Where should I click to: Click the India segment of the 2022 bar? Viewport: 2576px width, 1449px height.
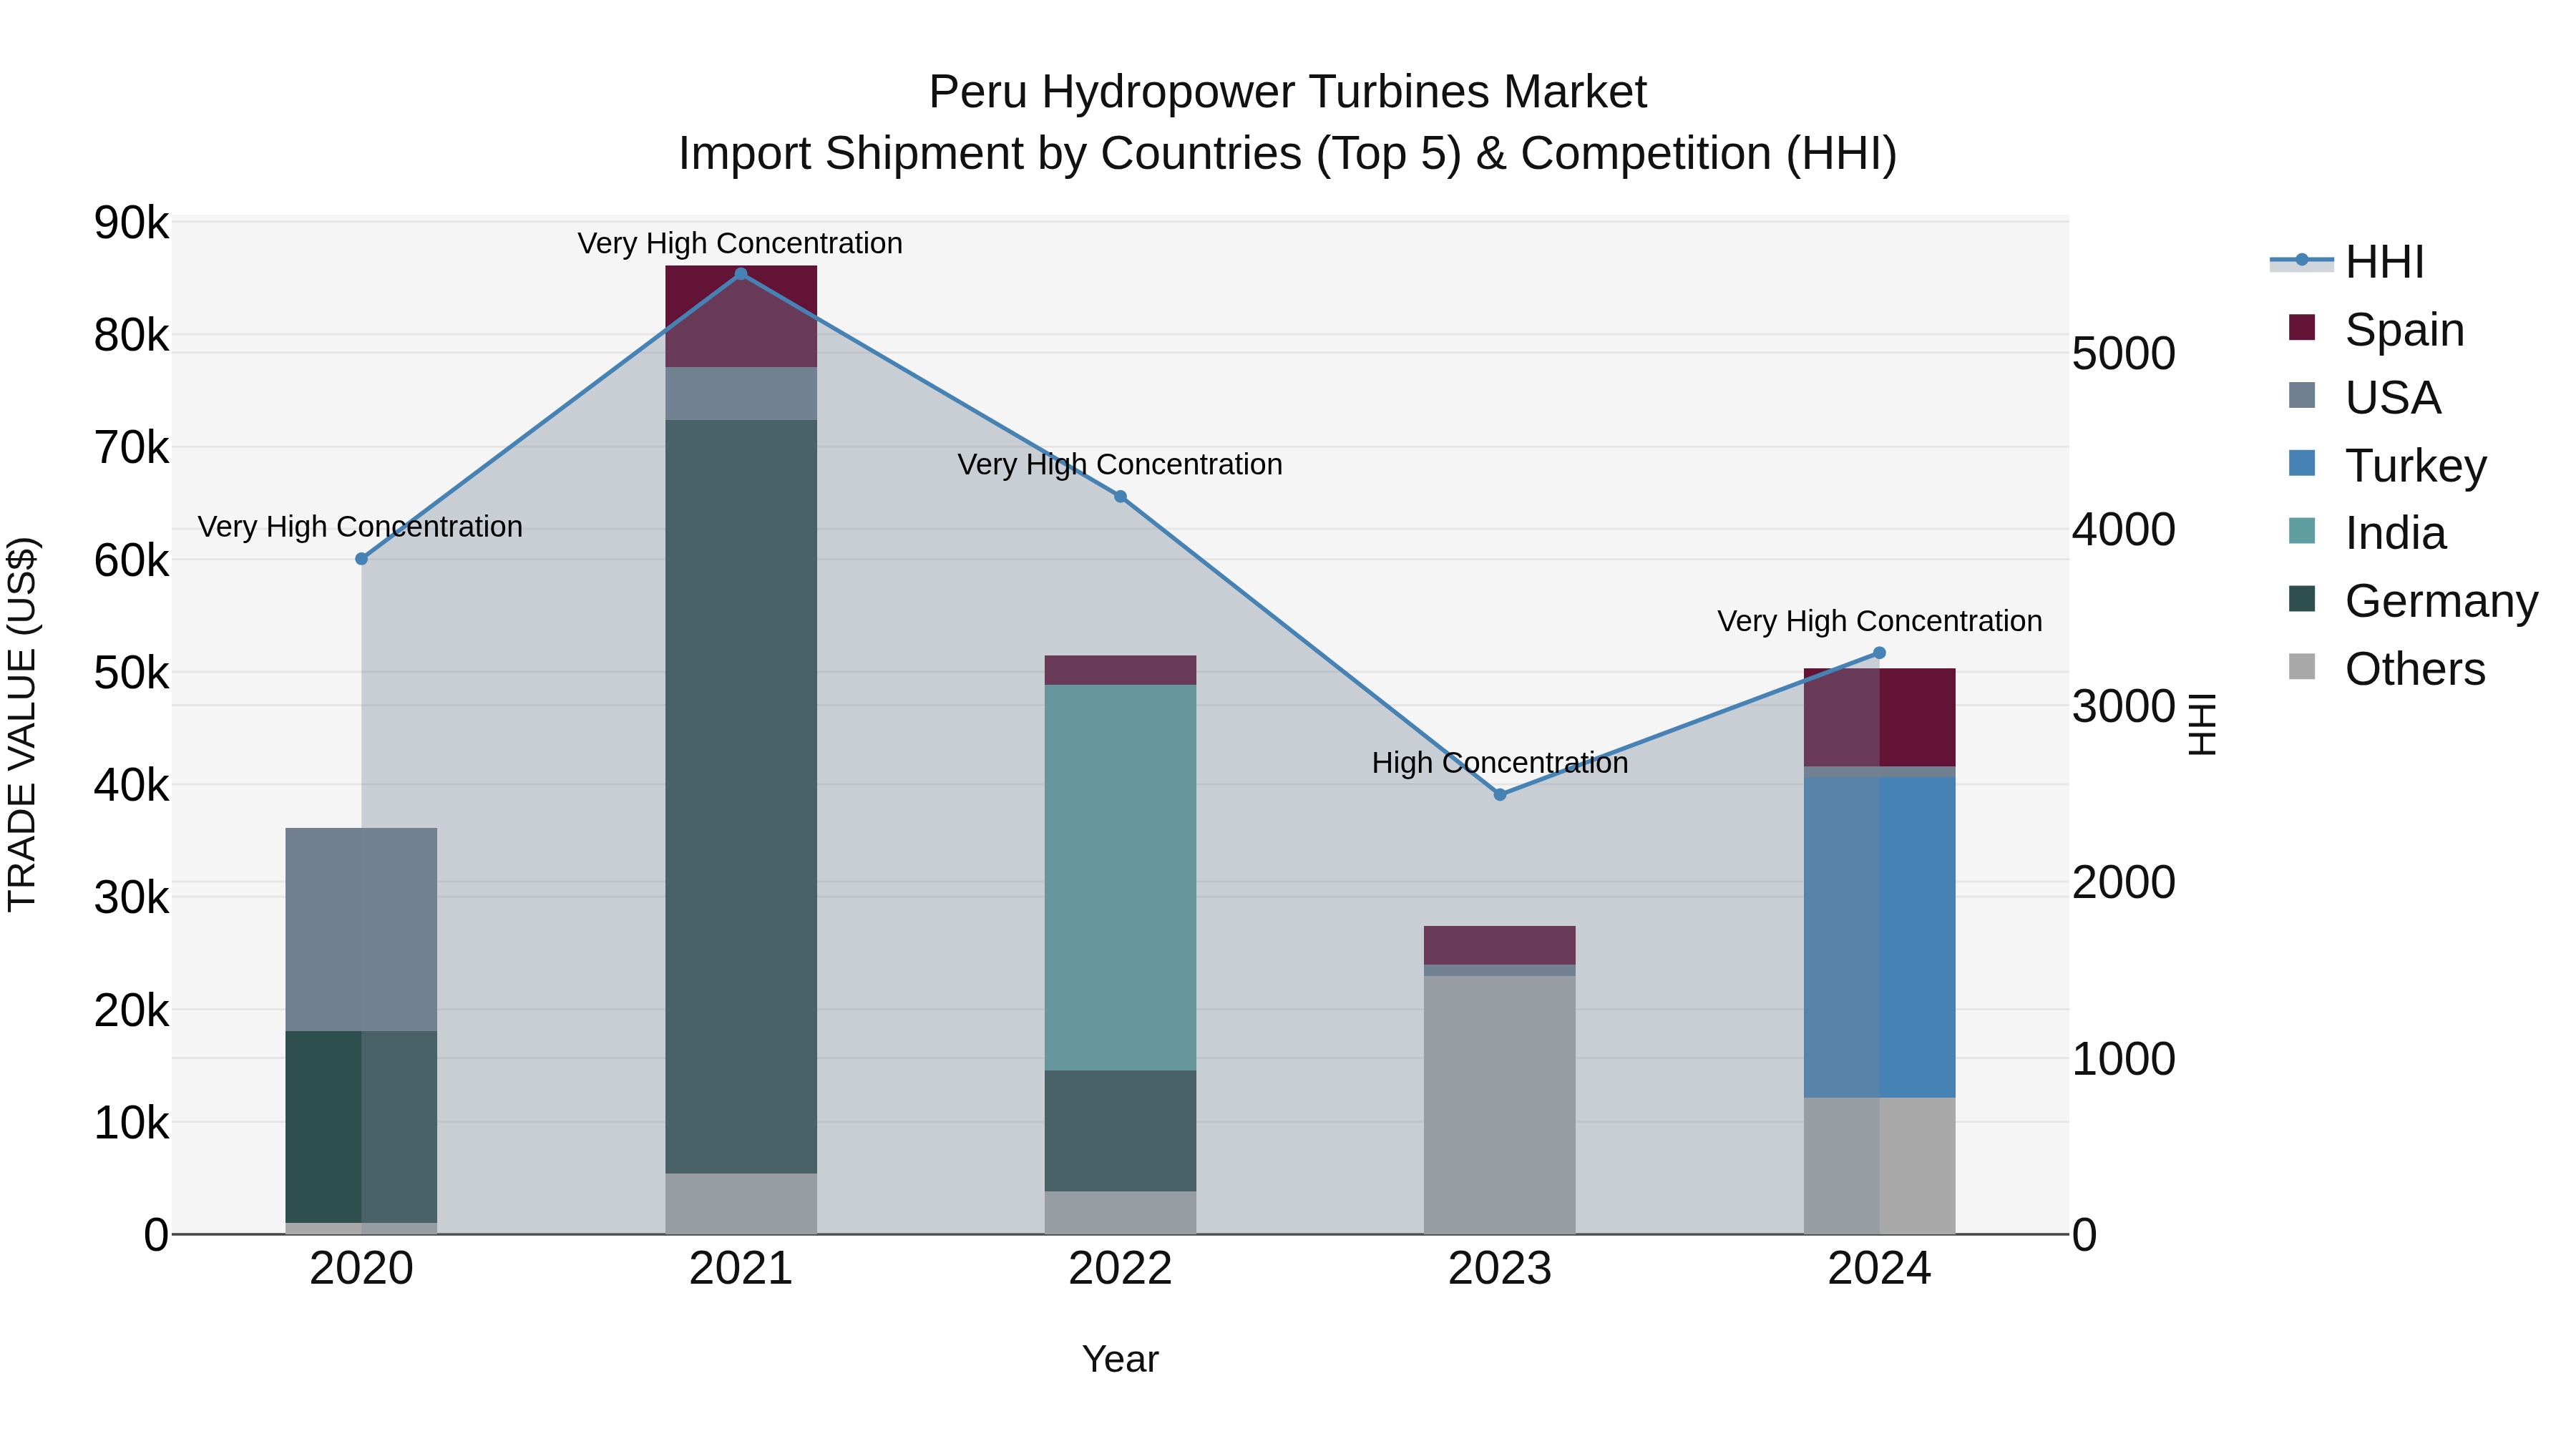point(1120,878)
